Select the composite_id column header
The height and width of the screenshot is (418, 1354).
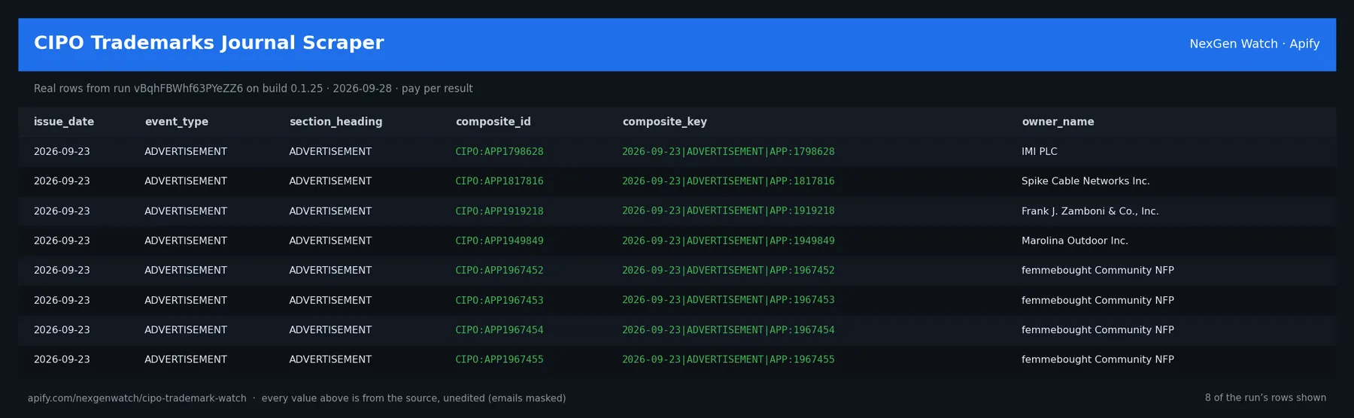click(493, 122)
